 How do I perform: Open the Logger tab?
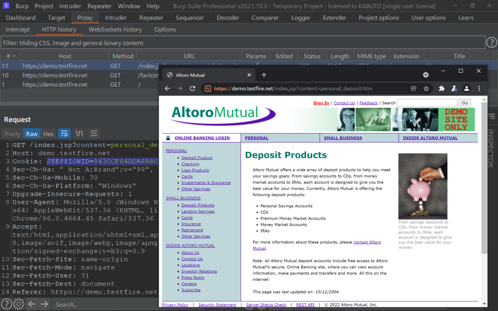tap(301, 18)
